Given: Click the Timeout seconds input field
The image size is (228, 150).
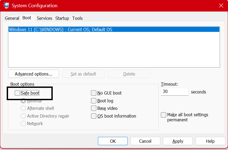Looking at the screenshot, I should point(175,92).
